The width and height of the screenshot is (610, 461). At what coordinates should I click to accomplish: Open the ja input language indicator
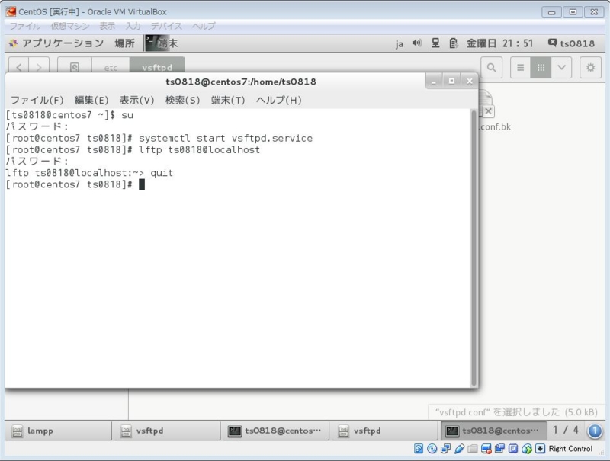tap(400, 44)
